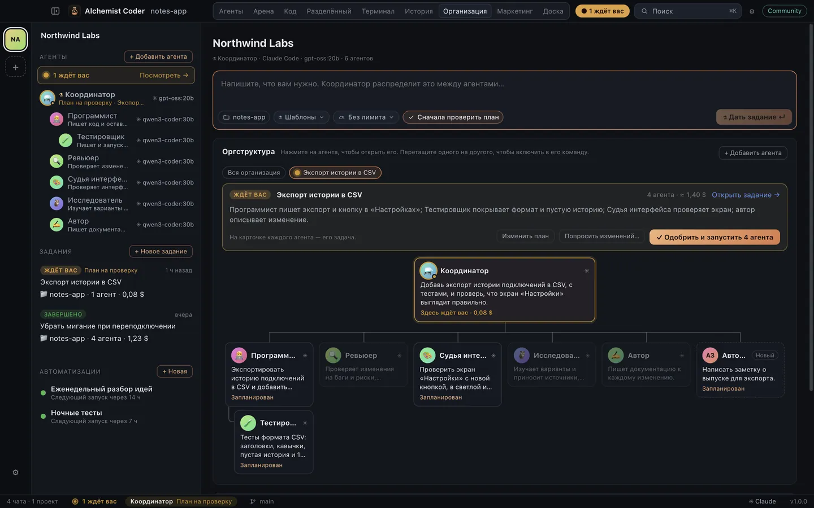814x508 pixels.
Task: Select the «Вся организация» filter
Action: coord(254,173)
